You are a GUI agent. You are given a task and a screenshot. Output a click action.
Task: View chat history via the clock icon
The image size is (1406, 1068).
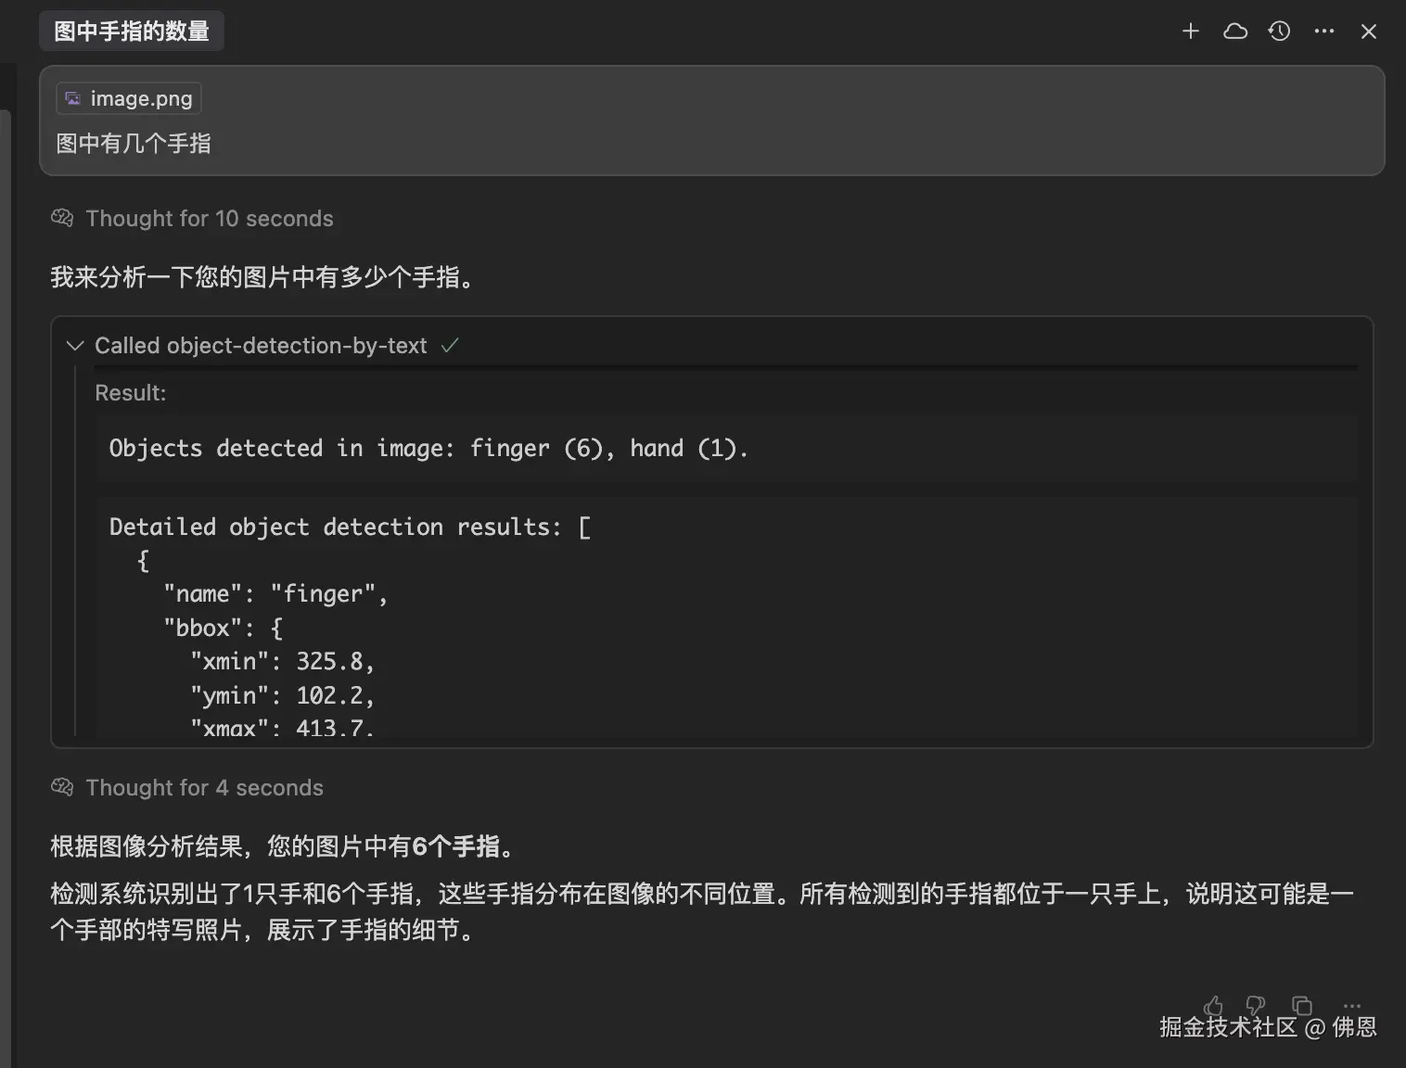1279,31
